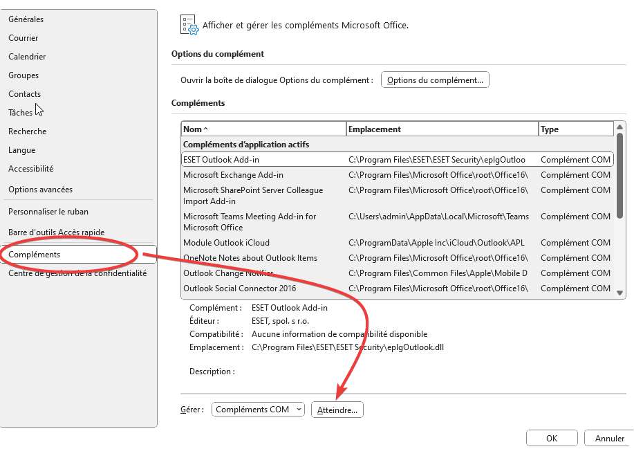Image resolution: width=634 pixels, height=449 pixels.
Task: Select OneNote Notes about Outlook Items
Action: pos(398,257)
